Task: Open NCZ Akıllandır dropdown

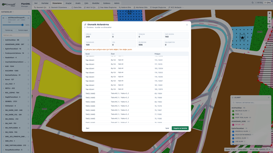Action: pos(176,8)
